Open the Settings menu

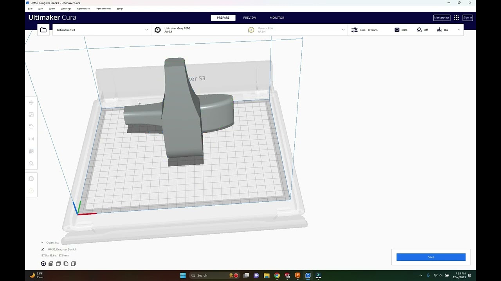click(66, 8)
